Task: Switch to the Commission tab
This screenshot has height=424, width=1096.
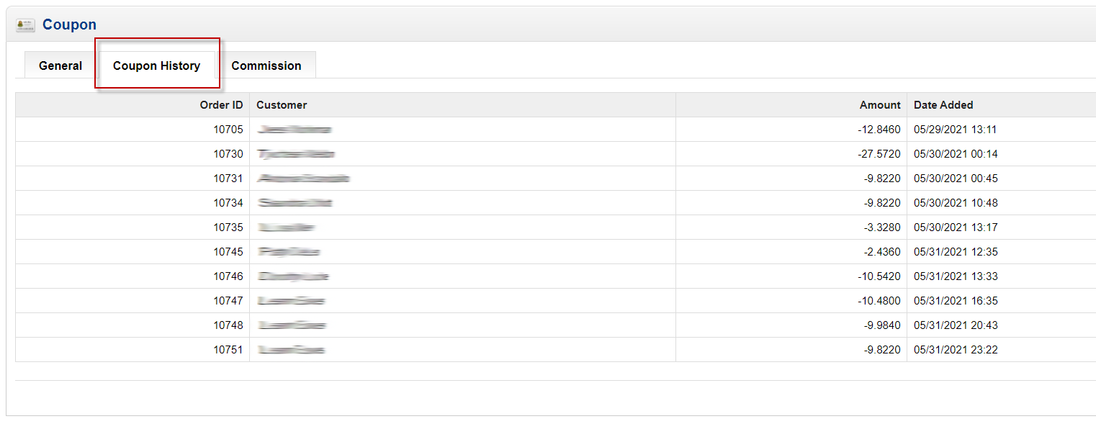Action: click(x=266, y=66)
